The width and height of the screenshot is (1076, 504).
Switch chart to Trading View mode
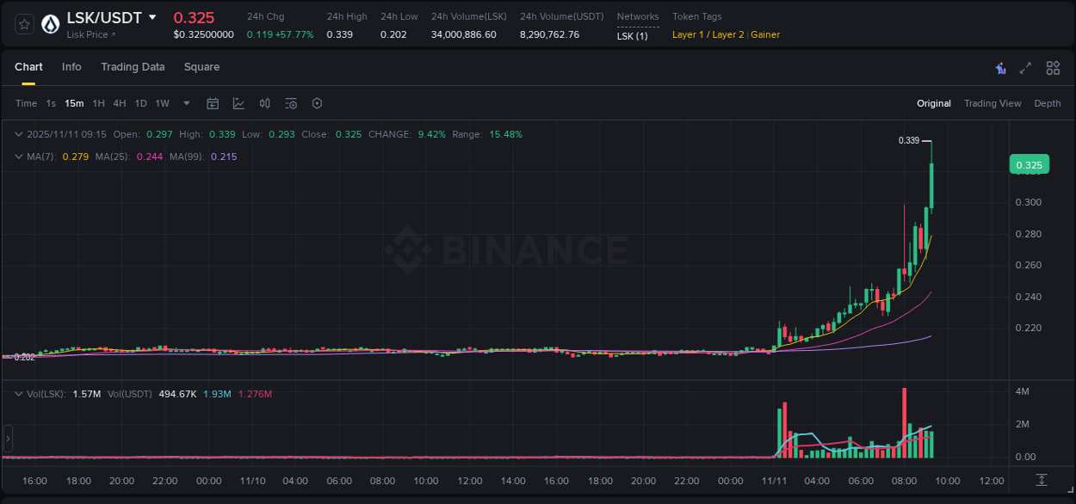tap(993, 103)
